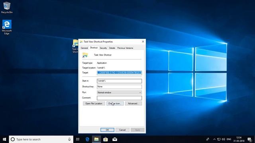Confirm the dialog with OK
255x143 pixels.
coord(107,130)
